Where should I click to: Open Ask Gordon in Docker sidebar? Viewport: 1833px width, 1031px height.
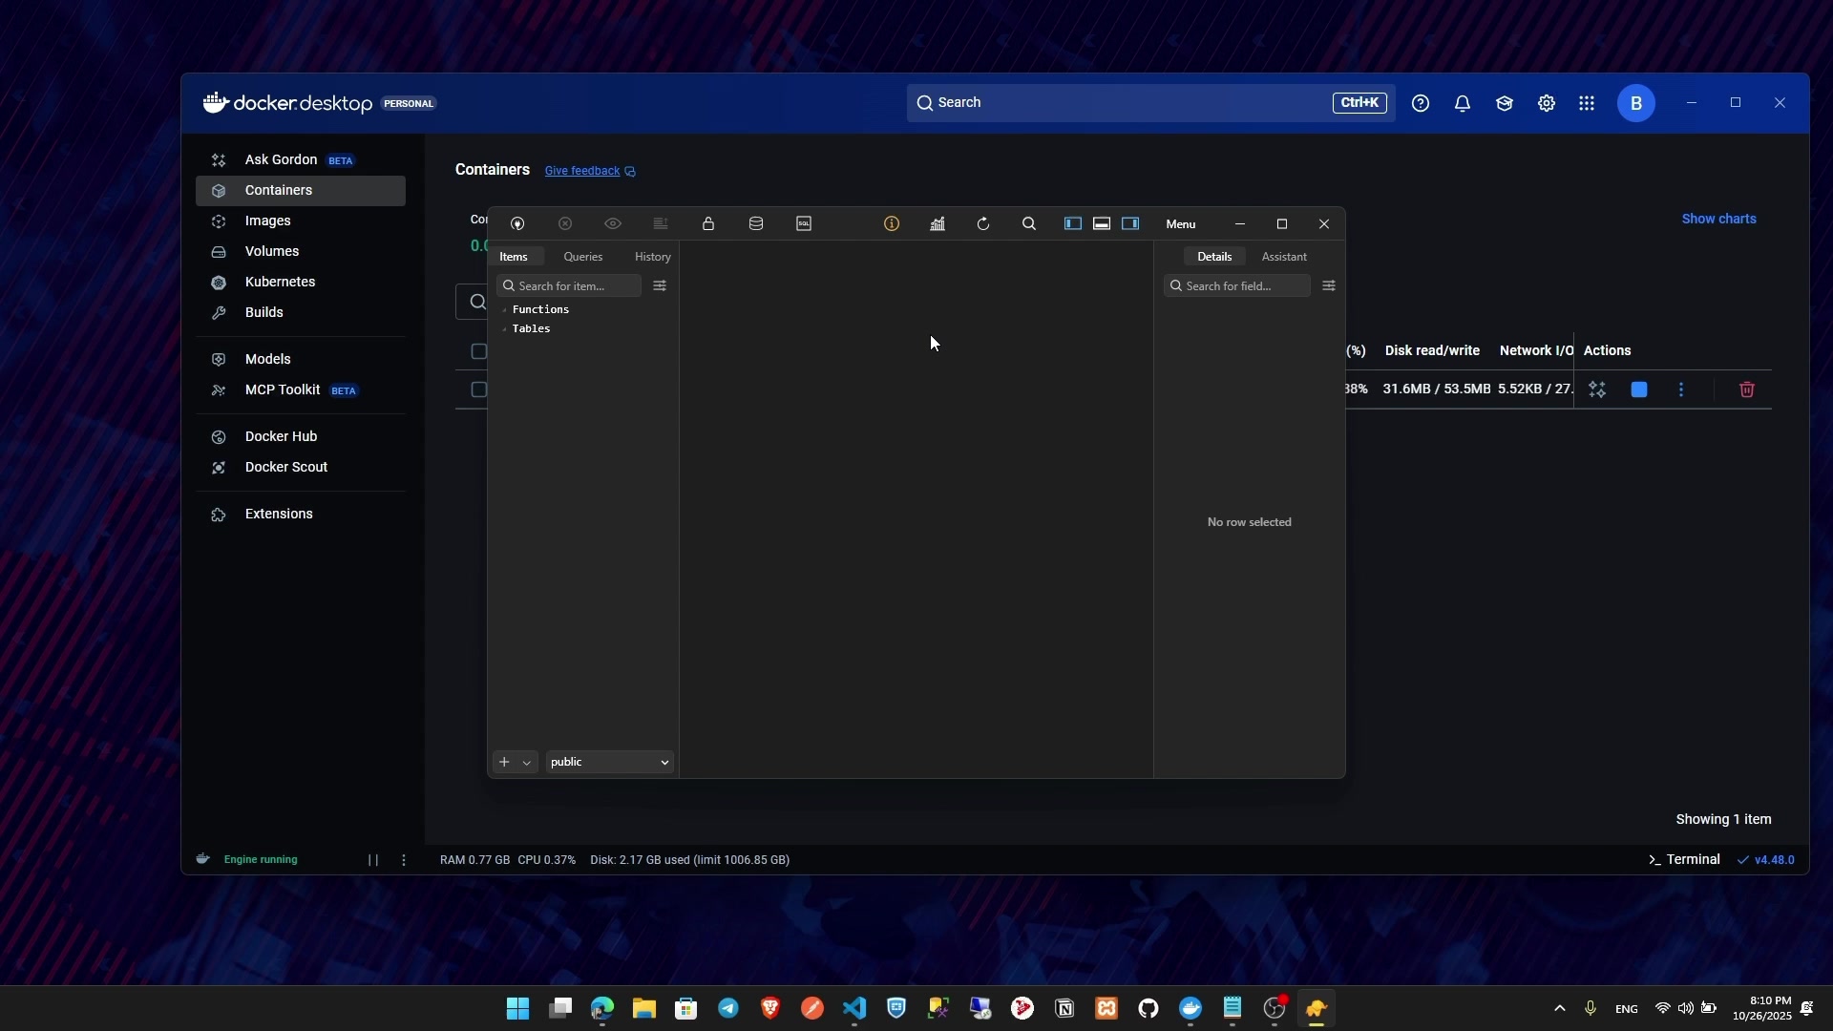pos(300,159)
